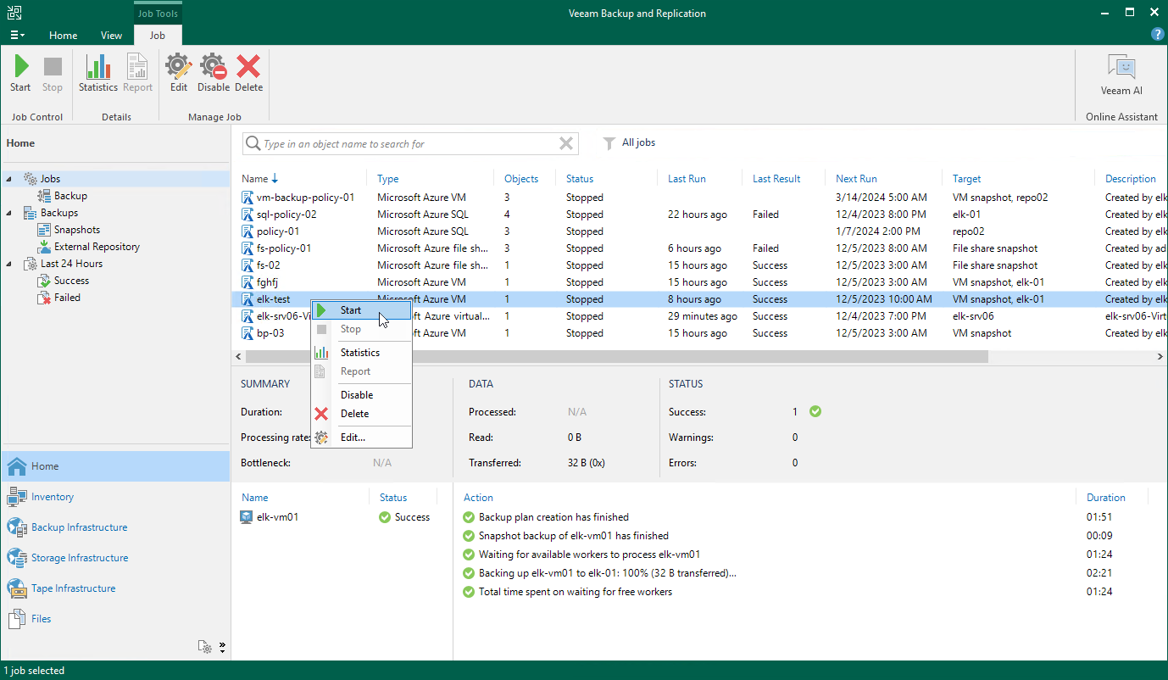This screenshot has height=680, width=1168.
Task: Open the main hamburger menu dropdown
Action: click(x=17, y=36)
